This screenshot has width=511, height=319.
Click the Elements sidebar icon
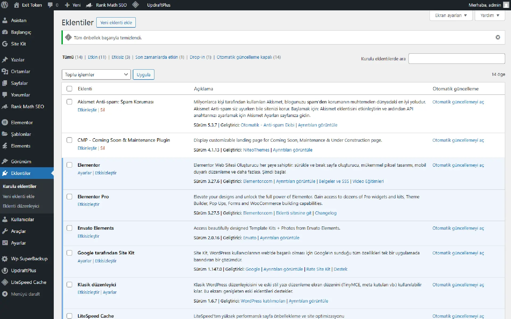pos(5,146)
